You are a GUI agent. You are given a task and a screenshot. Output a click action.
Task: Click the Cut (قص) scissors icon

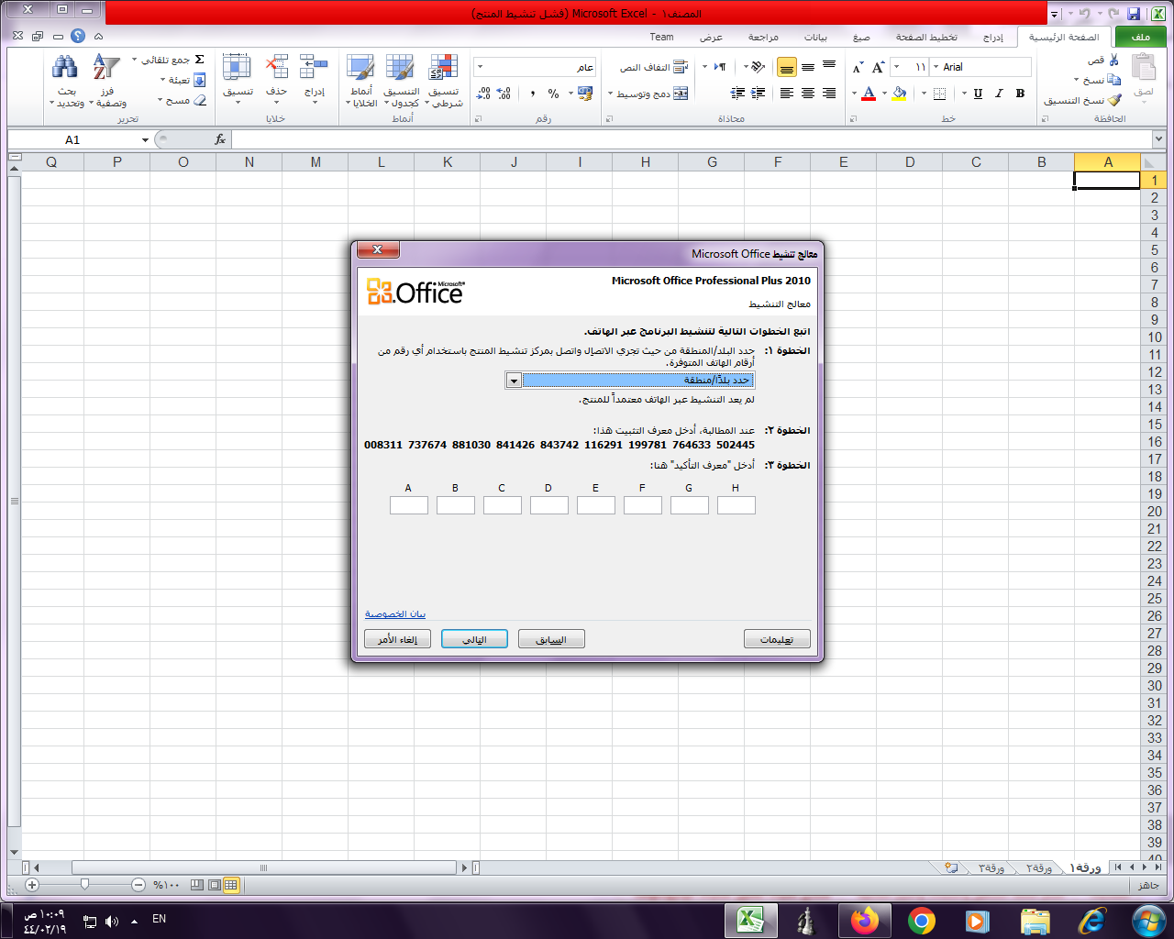[1113, 61]
